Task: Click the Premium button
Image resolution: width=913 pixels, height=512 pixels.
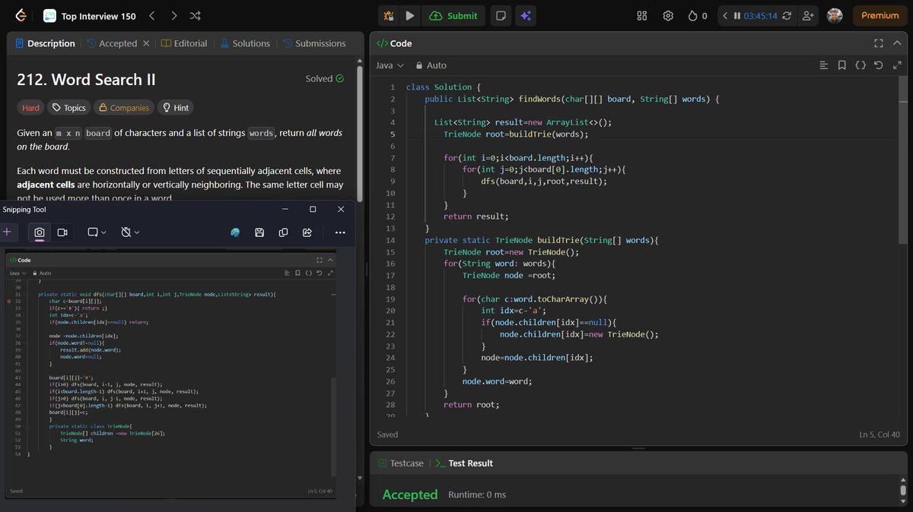Action: [x=880, y=15]
